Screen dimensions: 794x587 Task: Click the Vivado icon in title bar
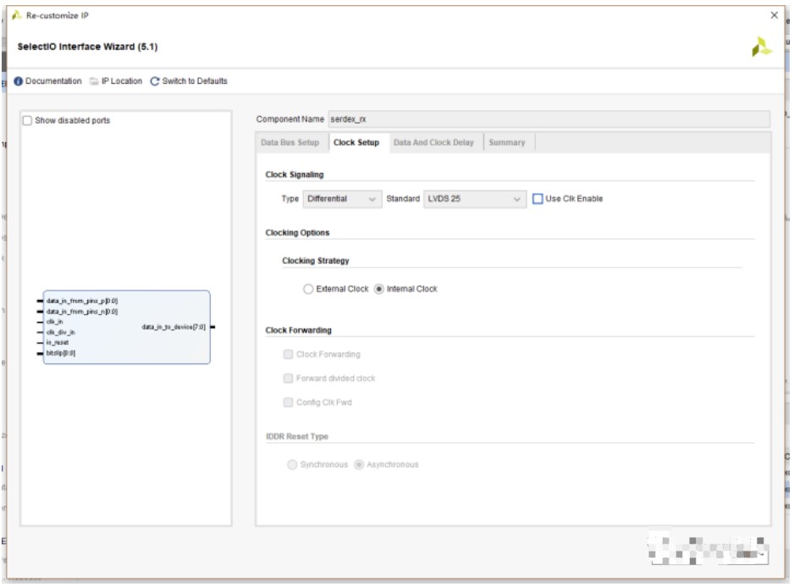[16, 15]
